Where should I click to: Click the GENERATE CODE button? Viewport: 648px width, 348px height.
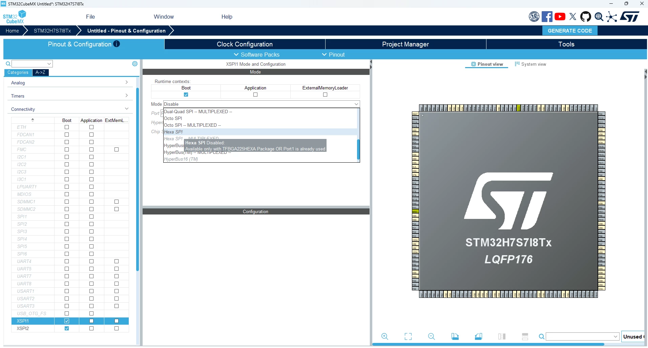(x=570, y=30)
